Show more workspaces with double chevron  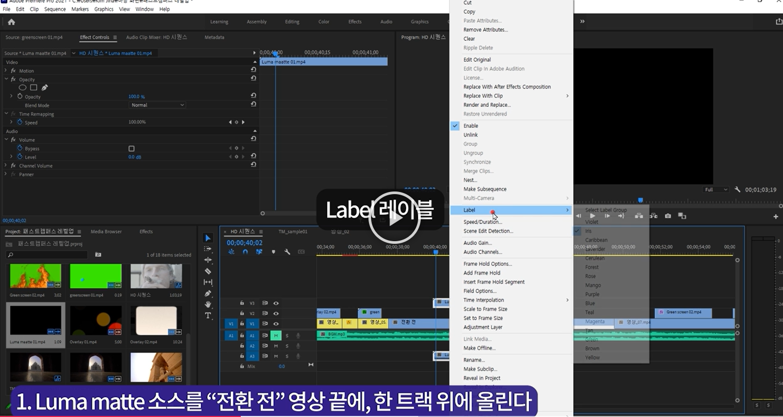coord(582,21)
